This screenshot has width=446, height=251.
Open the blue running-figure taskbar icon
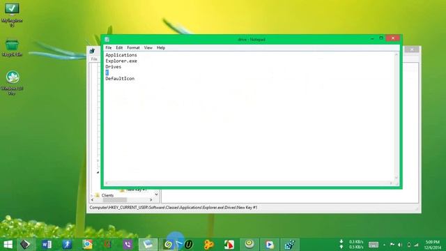click(67, 245)
